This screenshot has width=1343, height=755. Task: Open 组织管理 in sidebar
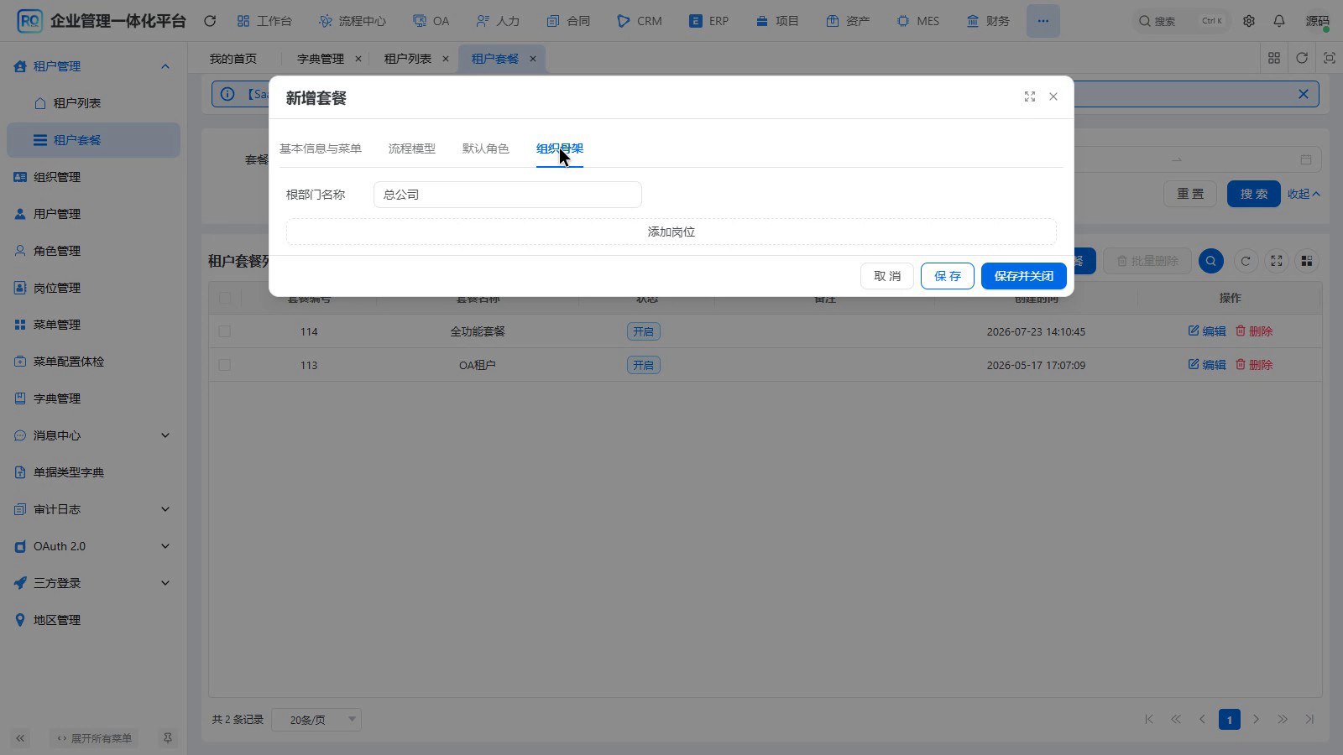pyautogui.click(x=93, y=177)
